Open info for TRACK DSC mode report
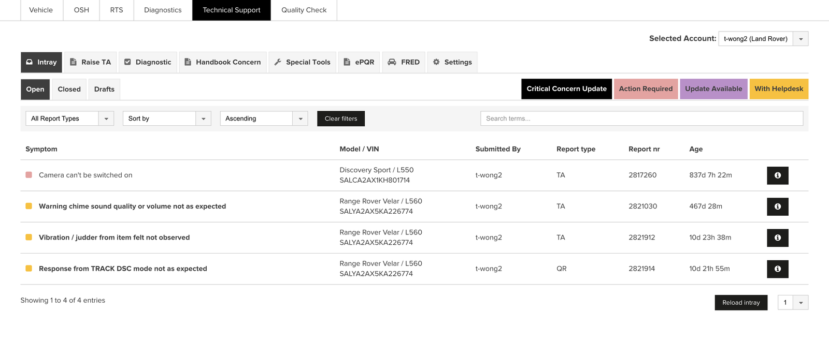Screen dimensions: 829x341 pyautogui.click(x=777, y=269)
